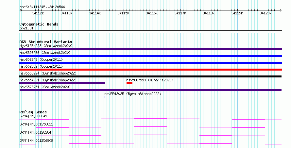This screenshot has width=291, height=148.
Task: Select the nsv5563994 black variant bar
Action: pyautogui.click(x=150, y=76)
